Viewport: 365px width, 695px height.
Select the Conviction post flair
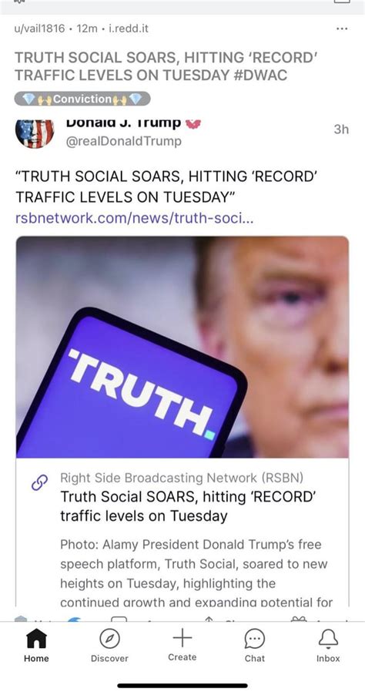pyautogui.click(x=82, y=99)
